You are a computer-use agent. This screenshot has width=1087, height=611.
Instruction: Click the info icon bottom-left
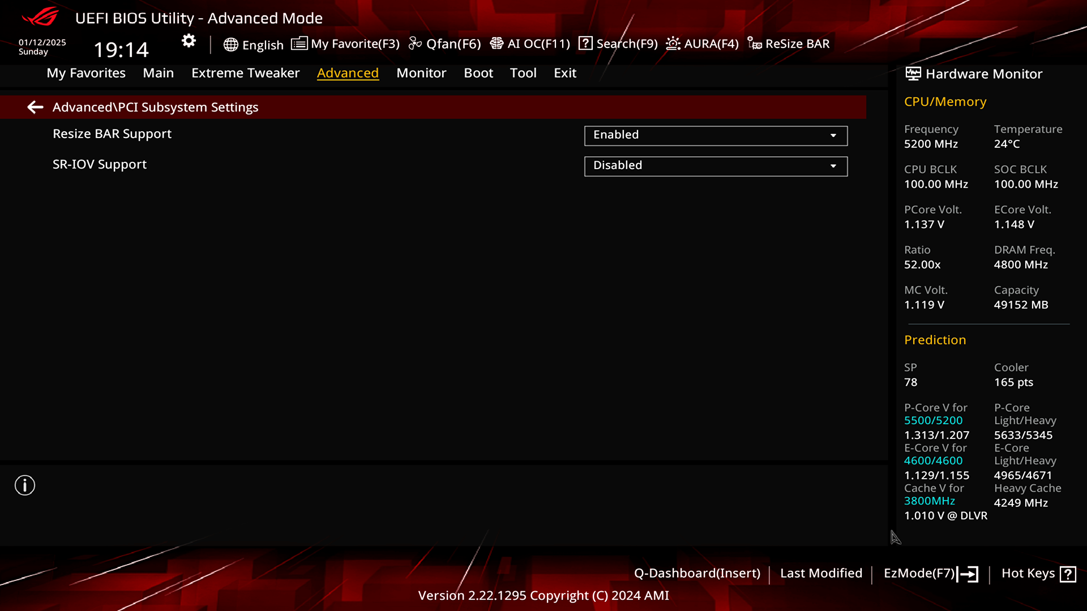point(25,485)
